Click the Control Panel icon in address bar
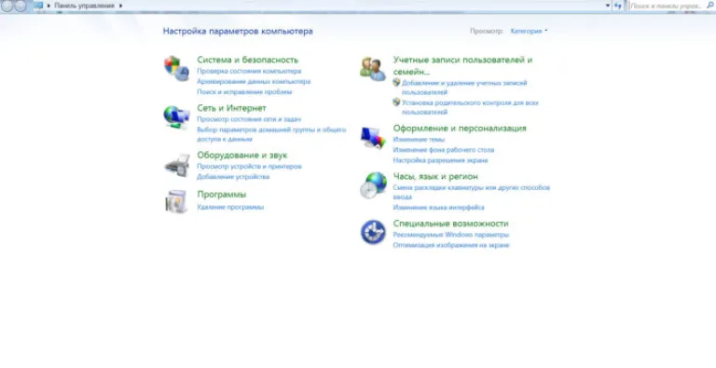This screenshot has height=368, width=716. coord(38,6)
